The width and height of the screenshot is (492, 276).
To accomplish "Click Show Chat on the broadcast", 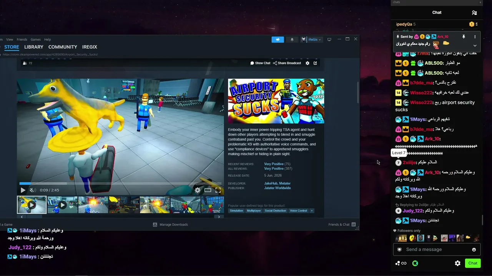I will coord(260,63).
